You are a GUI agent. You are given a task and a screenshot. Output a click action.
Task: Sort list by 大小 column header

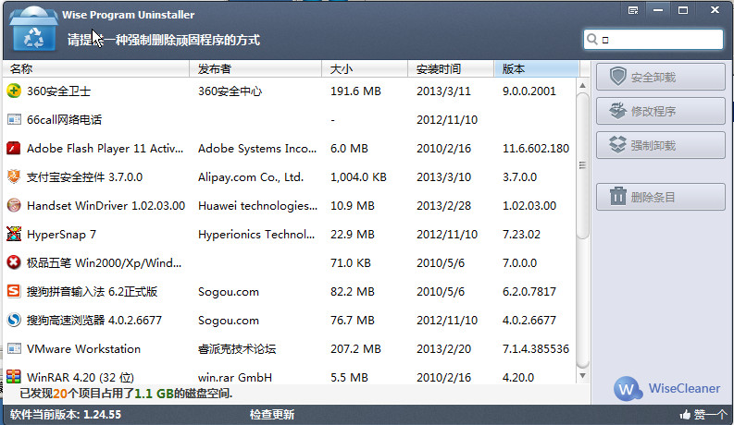tap(365, 69)
